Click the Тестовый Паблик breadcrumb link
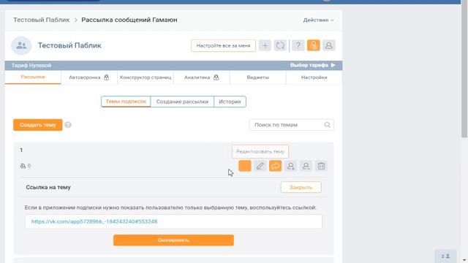 point(41,20)
